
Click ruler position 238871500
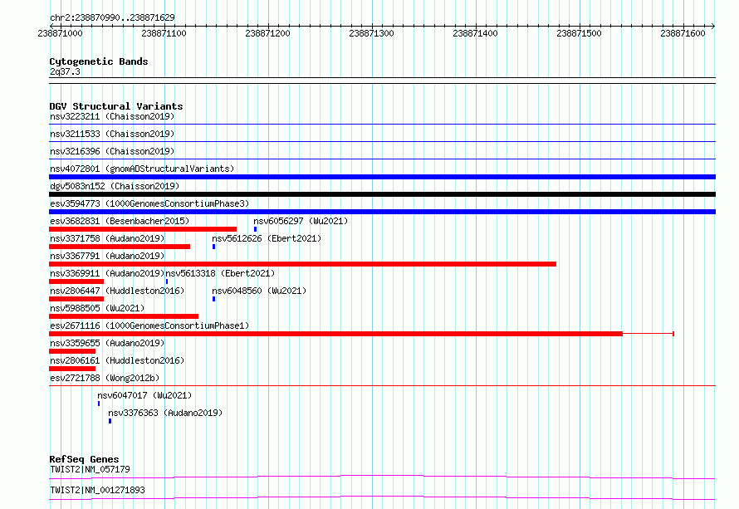tap(580, 33)
